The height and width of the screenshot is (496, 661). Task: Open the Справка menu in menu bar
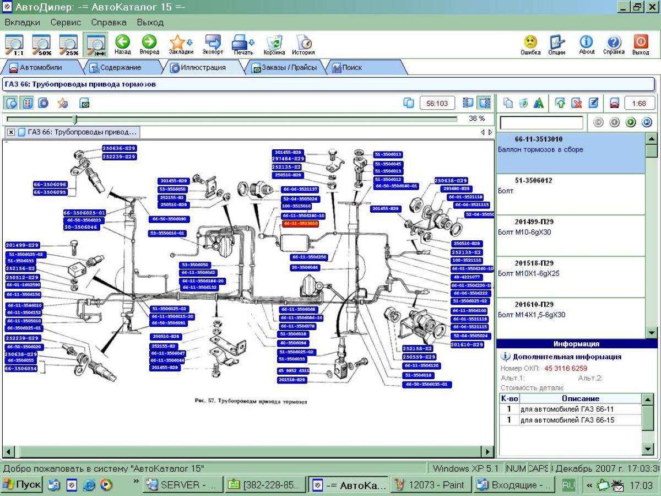coord(109,23)
